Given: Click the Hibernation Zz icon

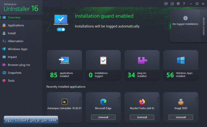Looking at the screenshot, I should [4, 41].
